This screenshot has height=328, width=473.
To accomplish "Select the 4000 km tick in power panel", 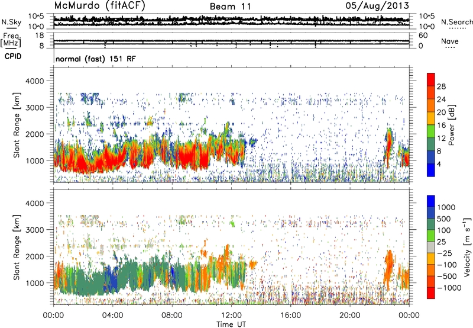I will 34,81.
